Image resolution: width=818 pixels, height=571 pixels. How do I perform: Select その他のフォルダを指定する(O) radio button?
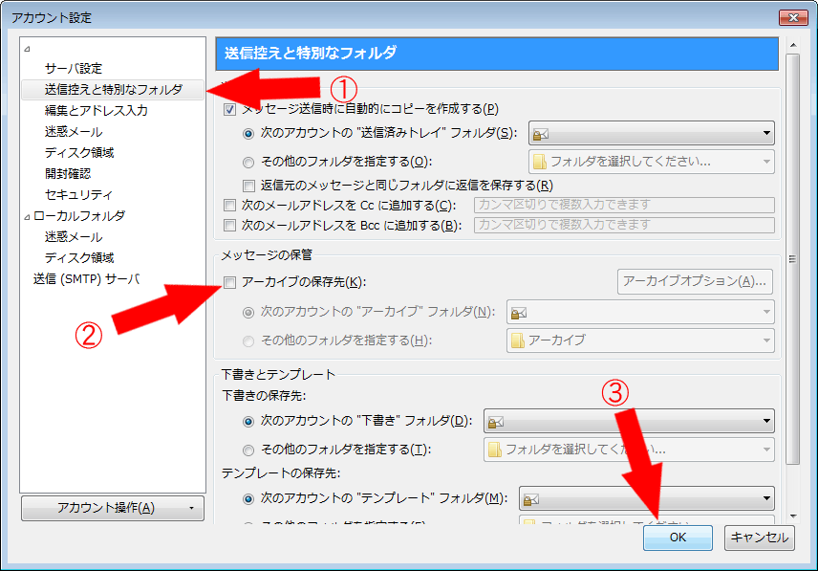tap(248, 163)
